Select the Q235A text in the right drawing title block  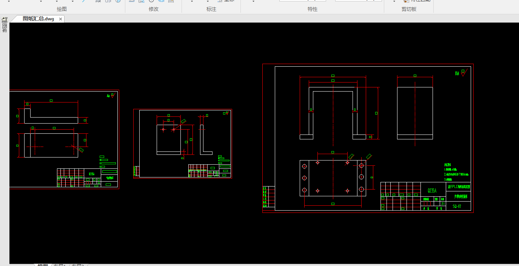click(432, 191)
